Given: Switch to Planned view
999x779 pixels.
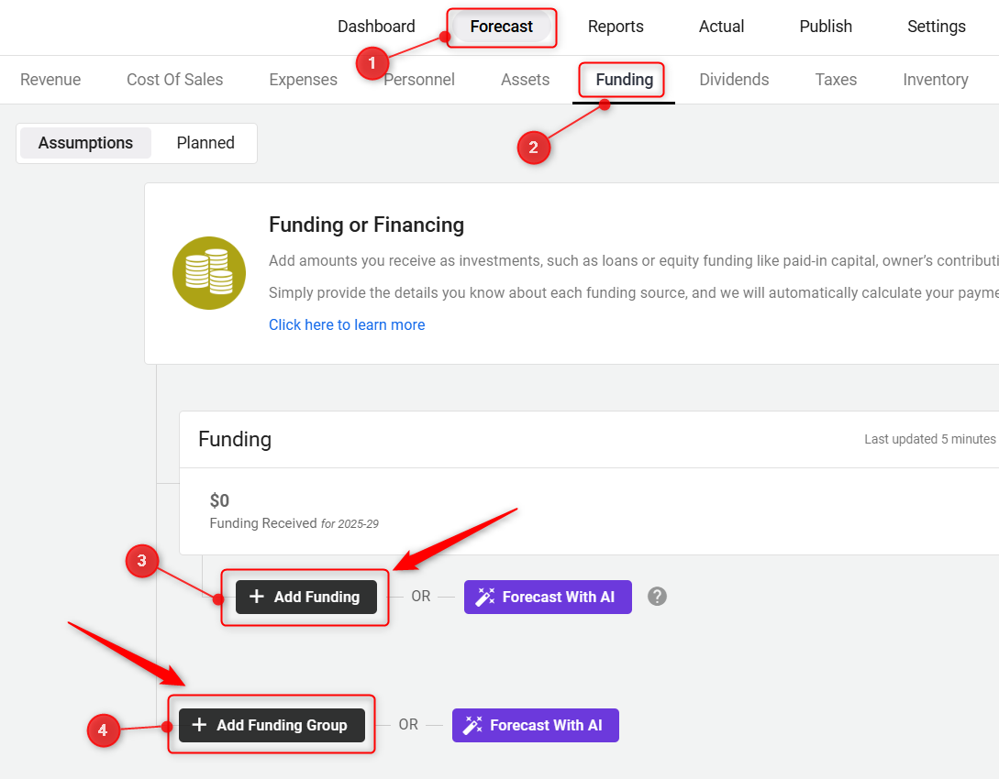Looking at the screenshot, I should click(x=205, y=143).
